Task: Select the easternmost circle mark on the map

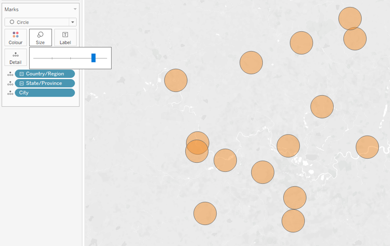Action: point(367,147)
